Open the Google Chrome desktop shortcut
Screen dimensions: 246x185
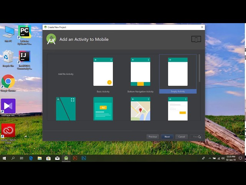pyautogui.click(x=8, y=83)
